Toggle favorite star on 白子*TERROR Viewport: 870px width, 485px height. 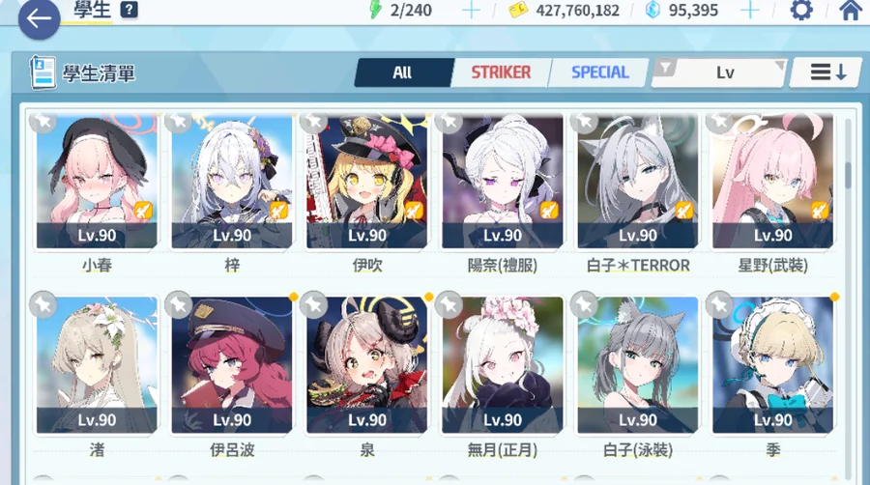[x=584, y=121]
